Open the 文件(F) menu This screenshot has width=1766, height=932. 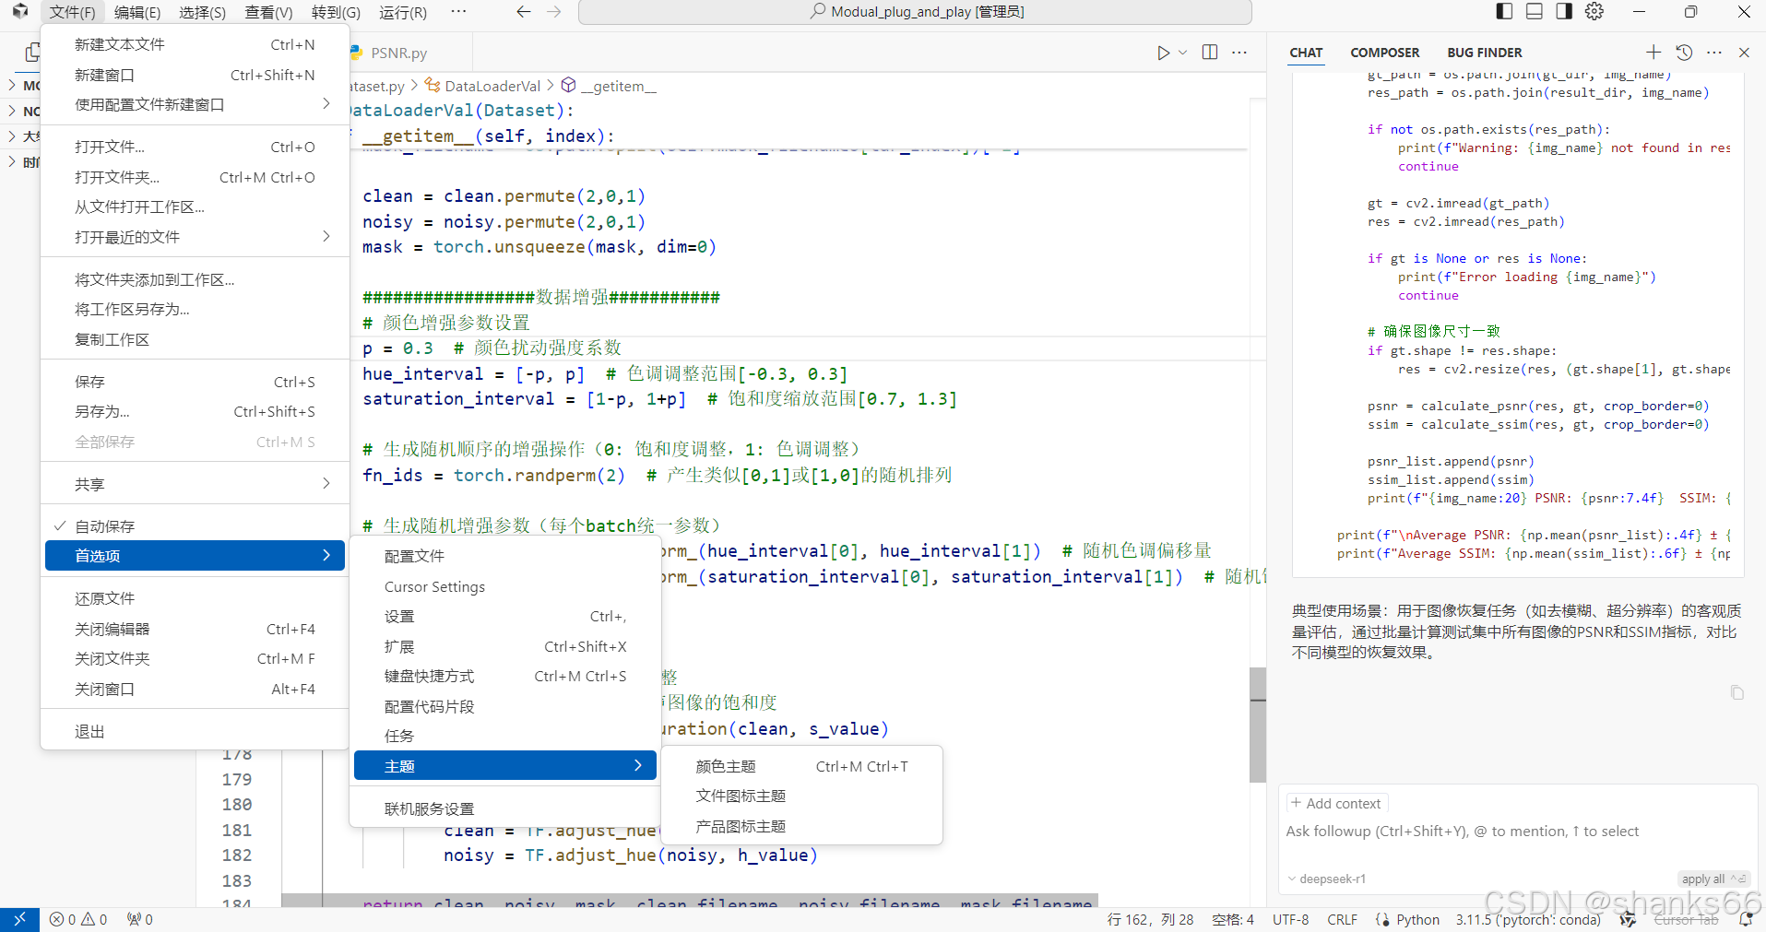[x=72, y=12]
